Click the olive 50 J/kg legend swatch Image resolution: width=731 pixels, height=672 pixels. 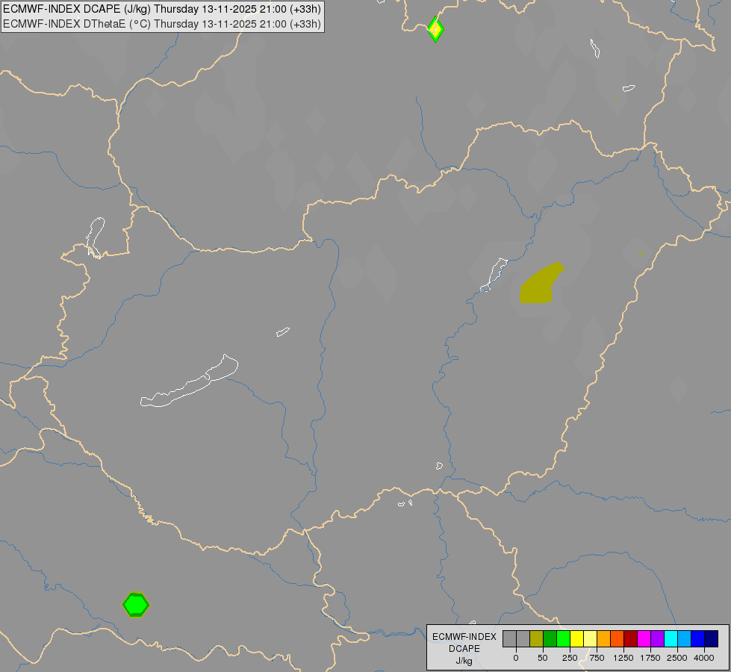pos(536,638)
